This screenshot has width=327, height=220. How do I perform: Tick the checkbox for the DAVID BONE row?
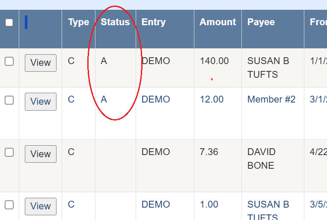[9, 153]
